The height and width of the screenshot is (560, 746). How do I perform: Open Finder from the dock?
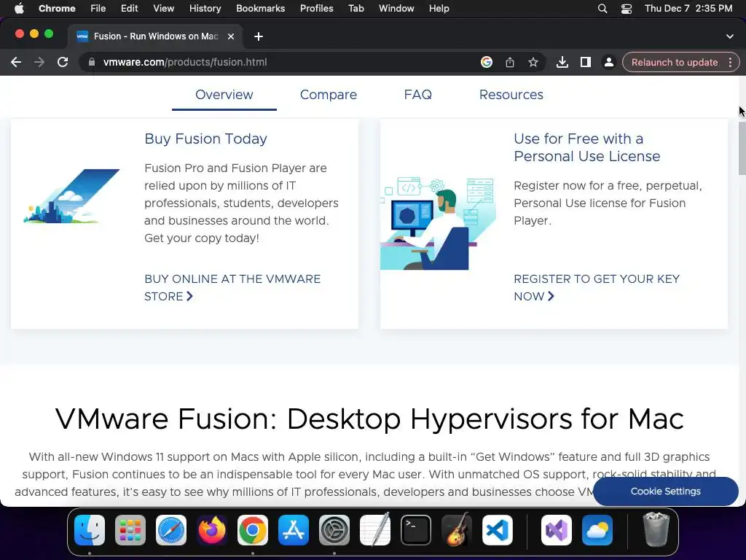tap(90, 530)
